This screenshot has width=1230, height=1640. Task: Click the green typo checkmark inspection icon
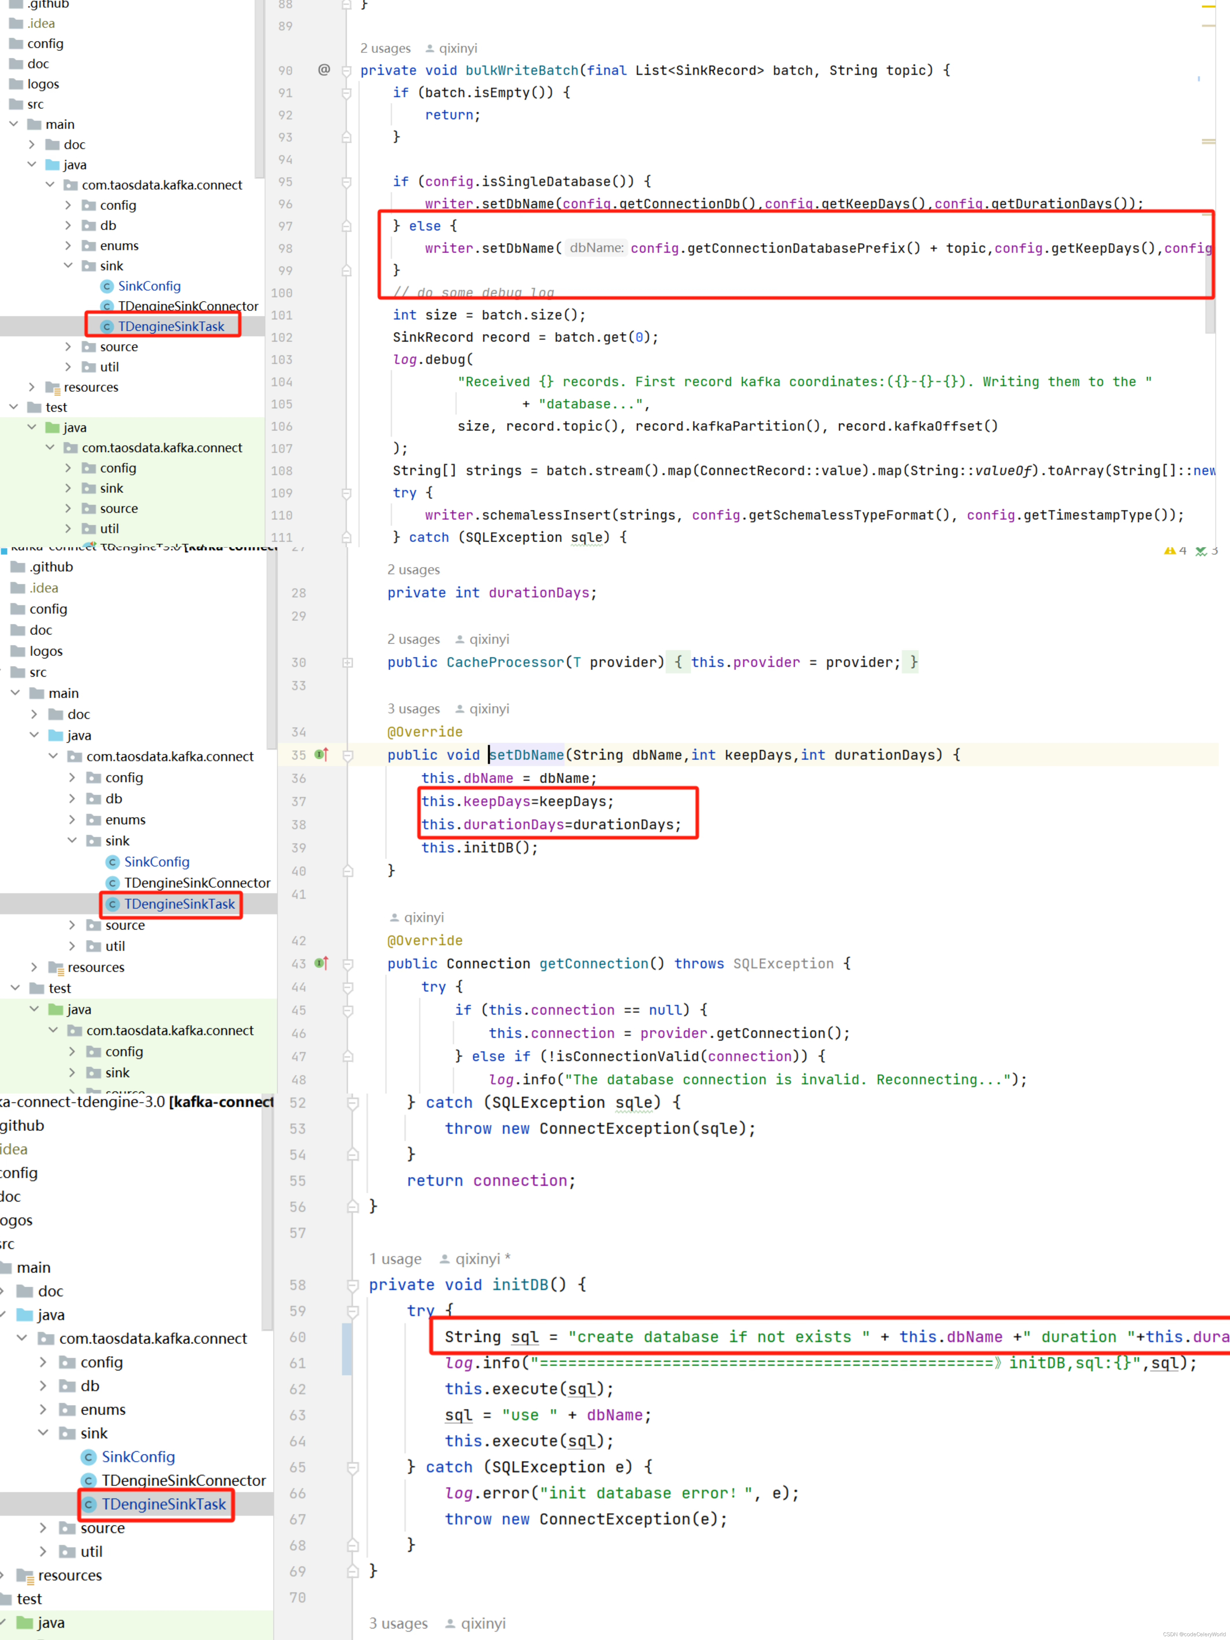pyautogui.click(x=1200, y=551)
